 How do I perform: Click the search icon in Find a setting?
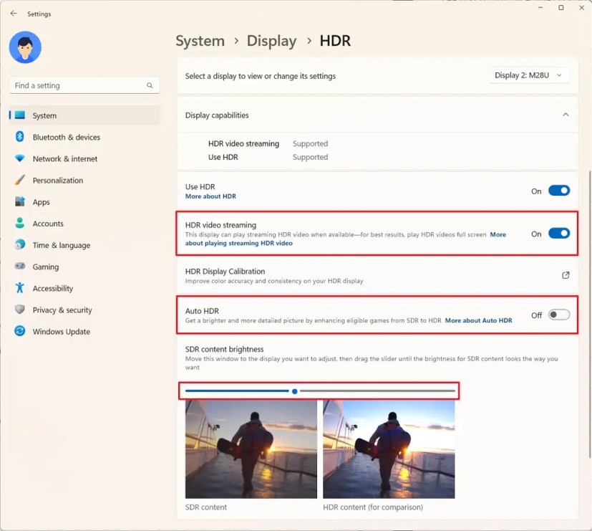click(149, 85)
